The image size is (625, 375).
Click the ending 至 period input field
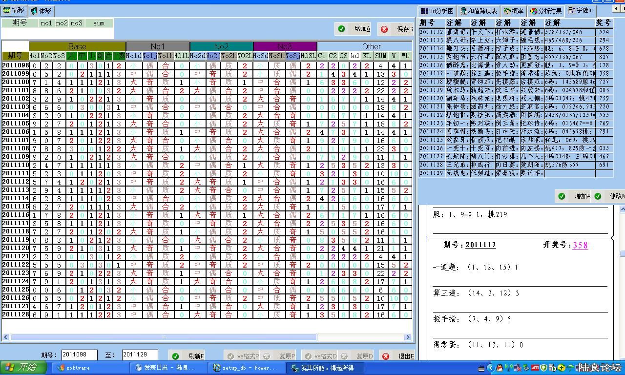(140, 355)
